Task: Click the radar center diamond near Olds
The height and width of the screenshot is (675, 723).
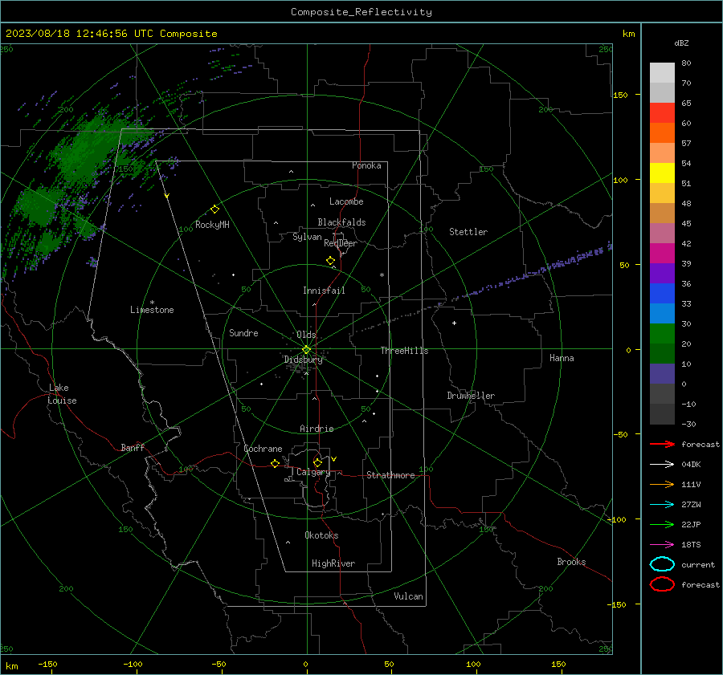Action: tap(306, 349)
